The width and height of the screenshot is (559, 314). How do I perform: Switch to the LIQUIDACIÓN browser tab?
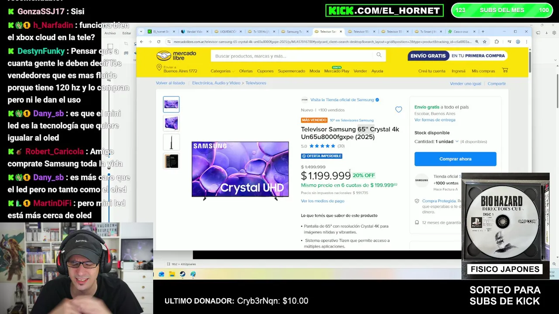point(228,31)
